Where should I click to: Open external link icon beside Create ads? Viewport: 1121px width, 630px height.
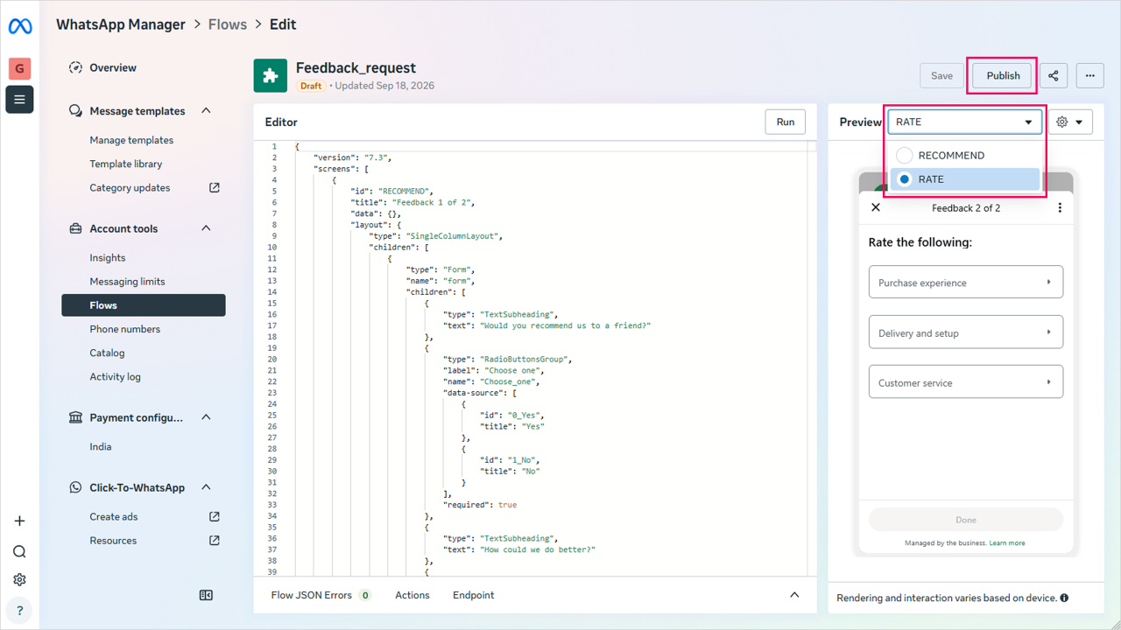point(214,516)
